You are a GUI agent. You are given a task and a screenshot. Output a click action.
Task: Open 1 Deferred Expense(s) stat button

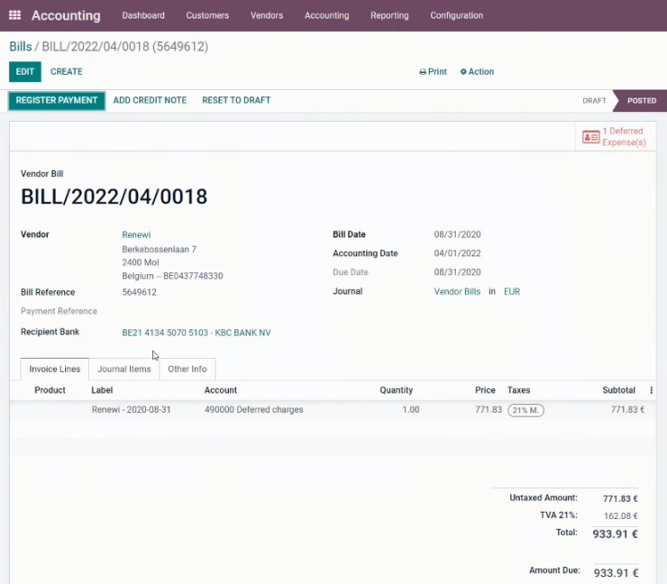pyautogui.click(x=615, y=136)
